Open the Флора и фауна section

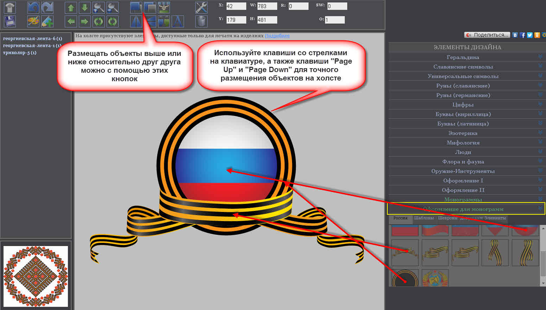(x=467, y=161)
